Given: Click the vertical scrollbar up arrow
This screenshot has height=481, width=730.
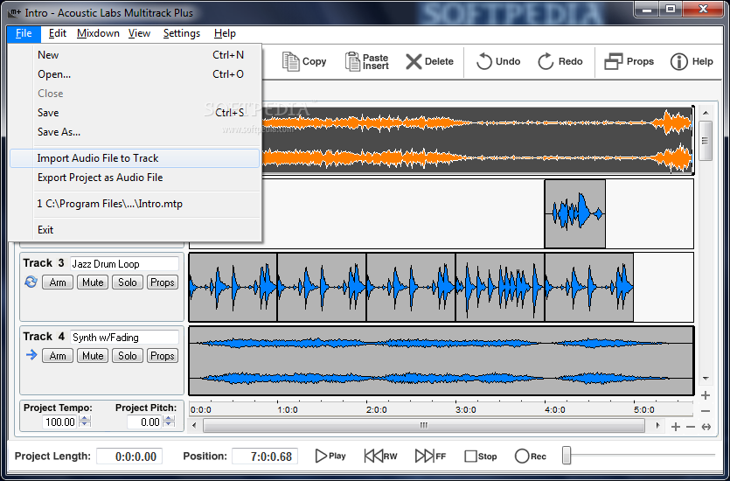Looking at the screenshot, I should point(706,113).
